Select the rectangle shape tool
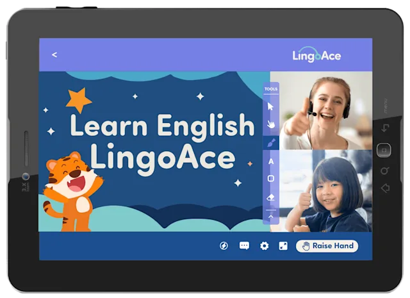This screenshot has height=298, width=410. [271, 178]
